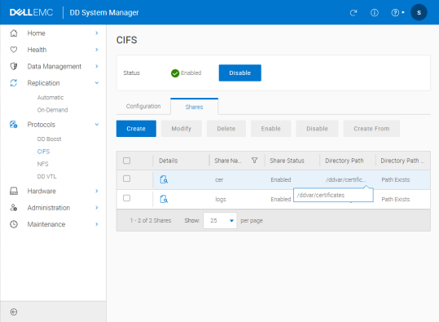
Task: Click the Administration sidebar label
Action: pyautogui.click(x=49, y=208)
